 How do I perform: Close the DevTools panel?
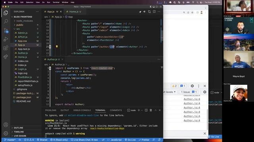(205, 86)
